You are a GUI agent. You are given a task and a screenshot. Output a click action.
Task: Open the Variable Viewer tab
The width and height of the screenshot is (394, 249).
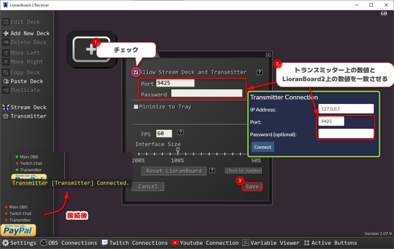point(271,243)
